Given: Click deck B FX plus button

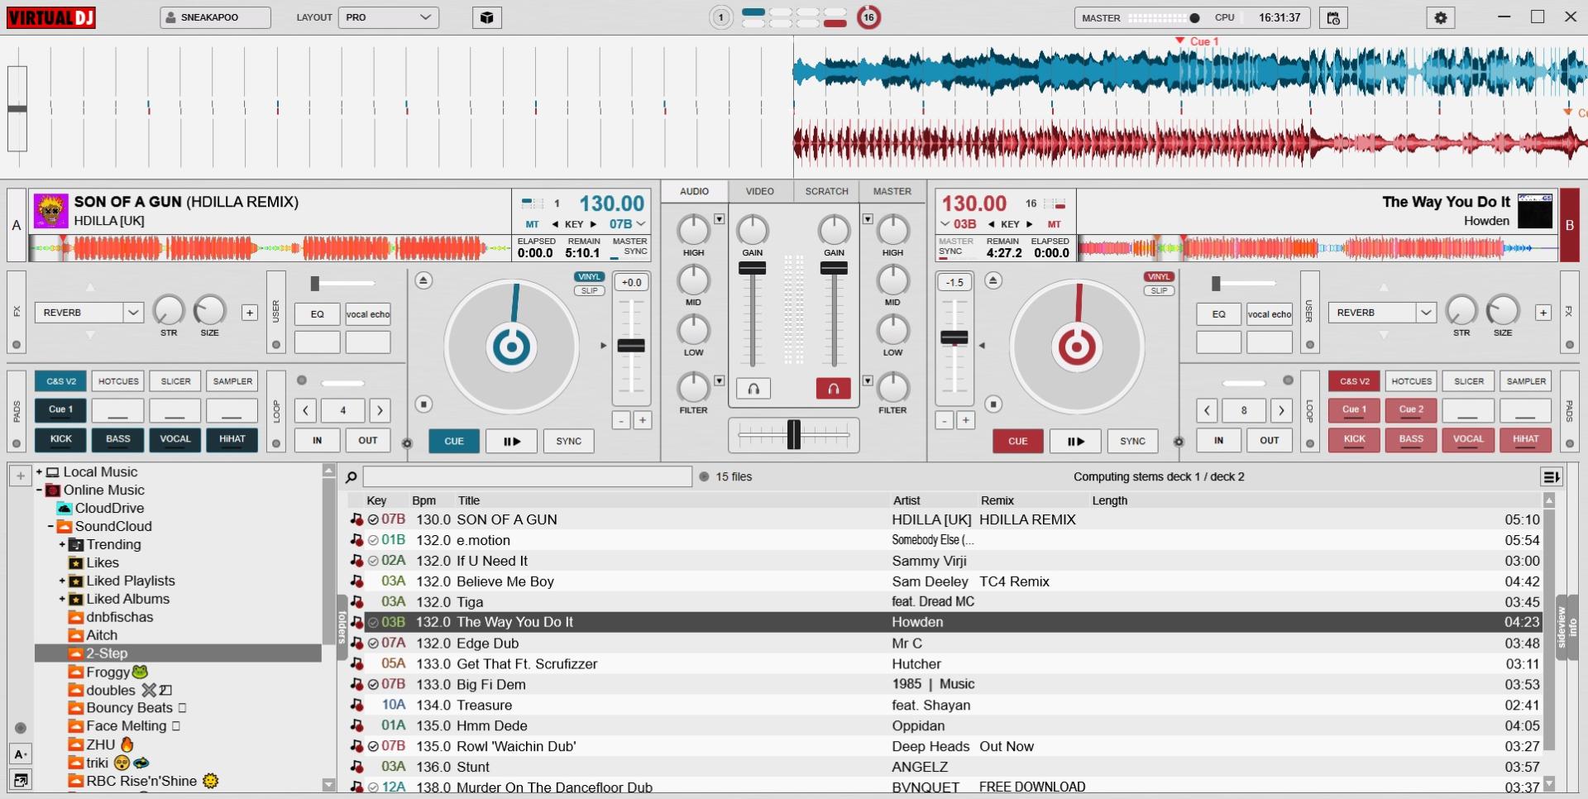Looking at the screenshot, I should (x=1543, y=313).
